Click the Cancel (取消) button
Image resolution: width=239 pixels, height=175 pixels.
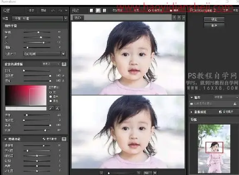(214, 26)
